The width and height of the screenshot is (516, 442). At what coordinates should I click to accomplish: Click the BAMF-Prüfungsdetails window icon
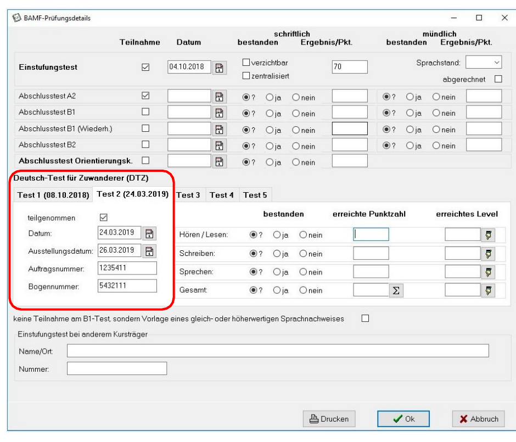coord(16,18)
